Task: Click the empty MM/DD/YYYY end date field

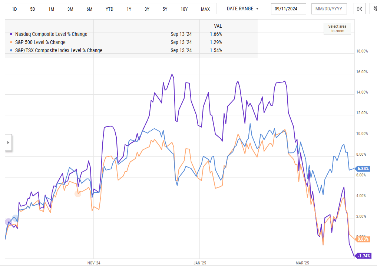Action: point(329,9)
